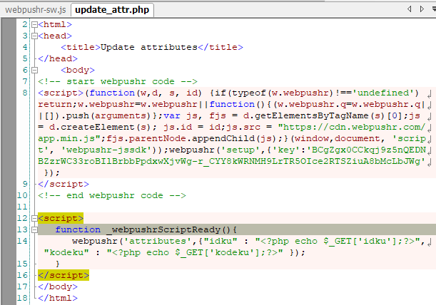Click the "kodeku" key text
This screenshot has width=436, height=305.
point(66,252)
